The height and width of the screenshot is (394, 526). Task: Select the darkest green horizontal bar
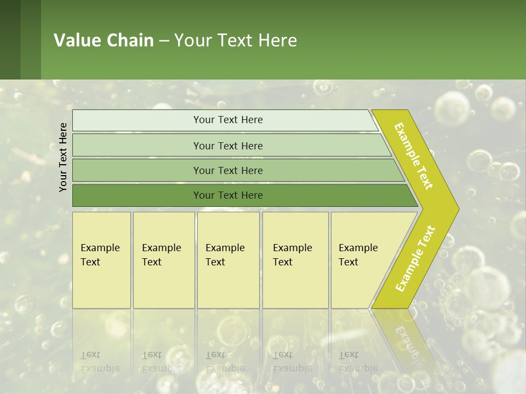227,195
